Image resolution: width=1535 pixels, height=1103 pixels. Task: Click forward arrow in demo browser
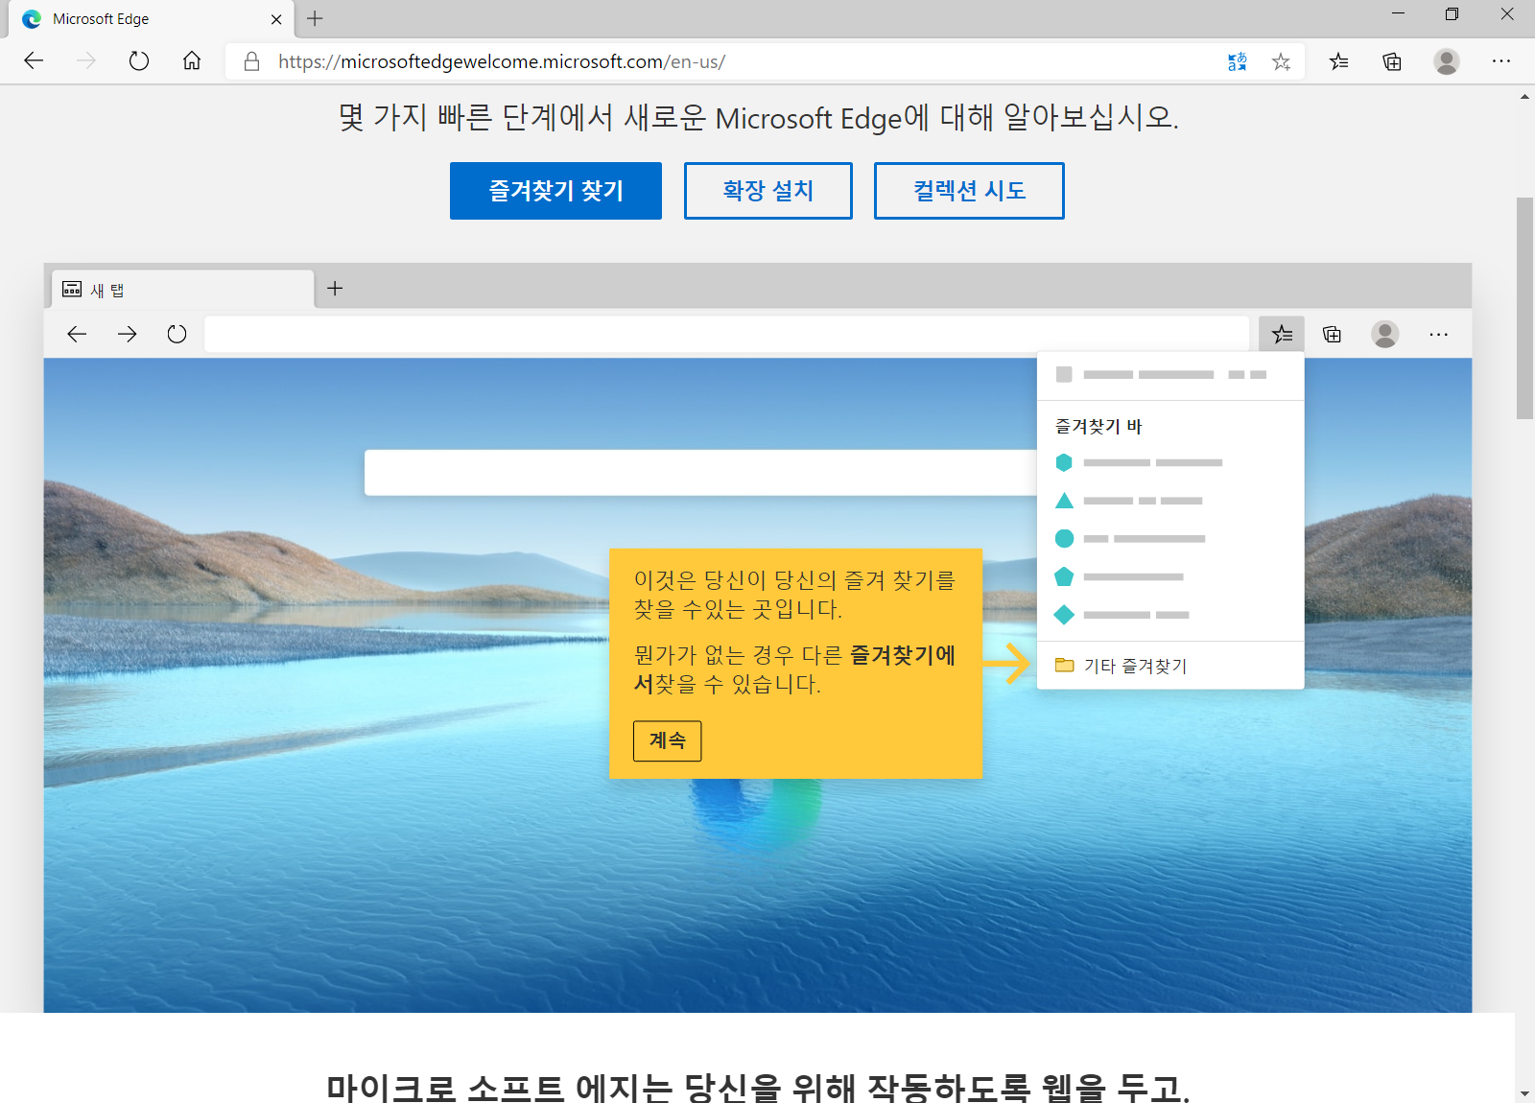click(x=127, y=334)
